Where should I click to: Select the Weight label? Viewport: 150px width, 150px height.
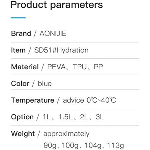click(x=23, y=134)
